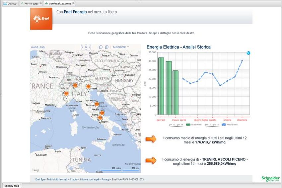Toggle Quest'Anno series in chart legend
This screenshot has height=188, width=282.
pos(193,125)
